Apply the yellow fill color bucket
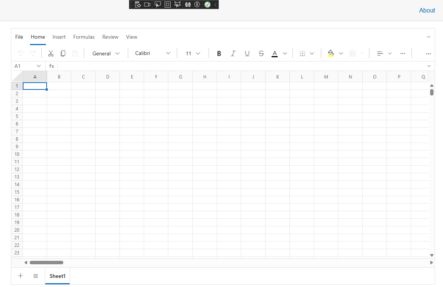The image size is (443, 287). click(x=331, y=53)
